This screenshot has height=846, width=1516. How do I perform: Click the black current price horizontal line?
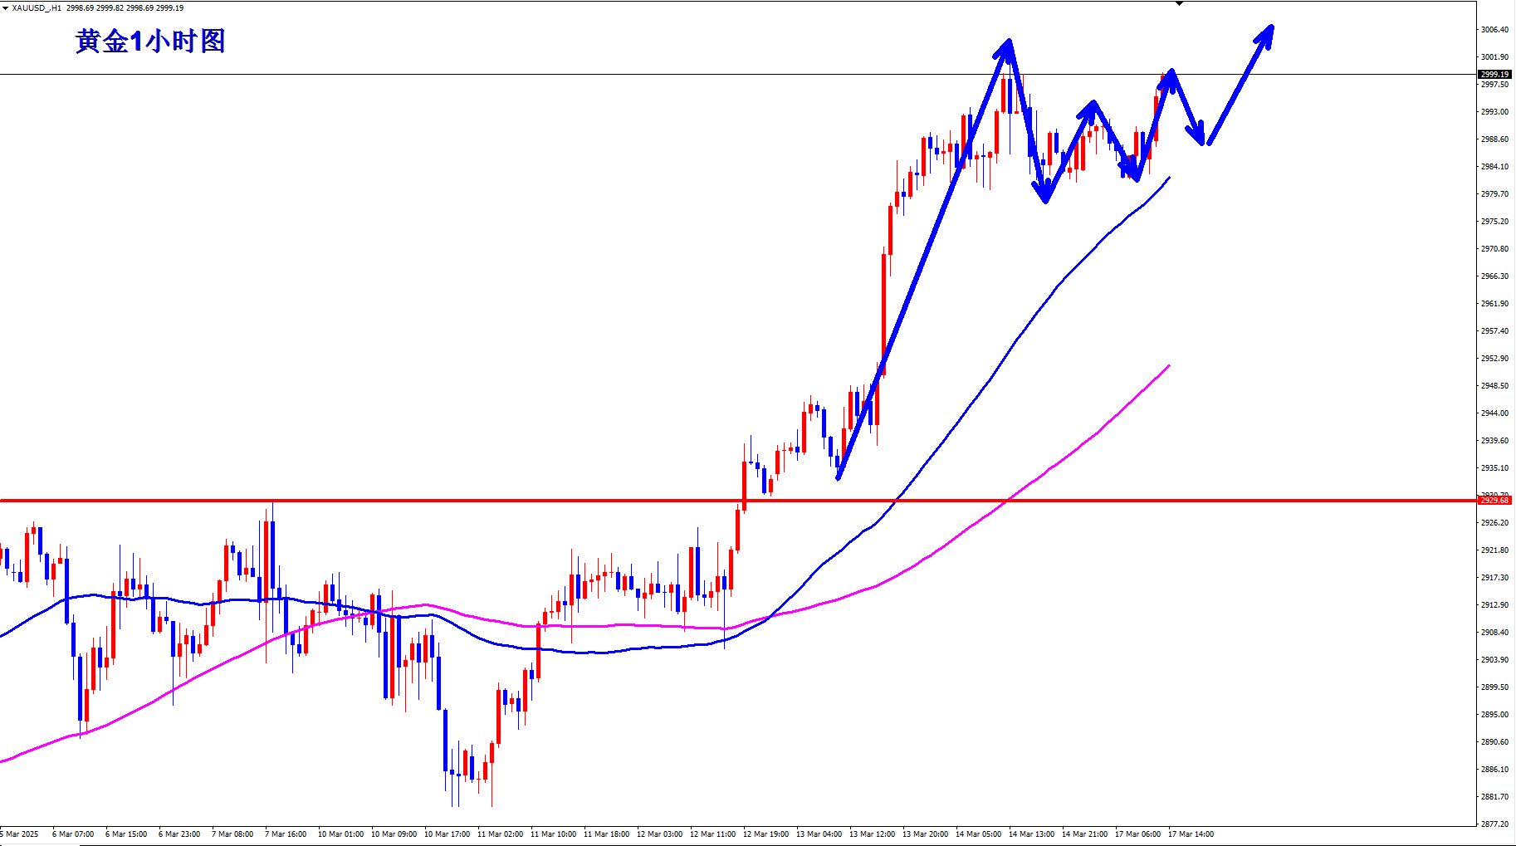(498, 74)
